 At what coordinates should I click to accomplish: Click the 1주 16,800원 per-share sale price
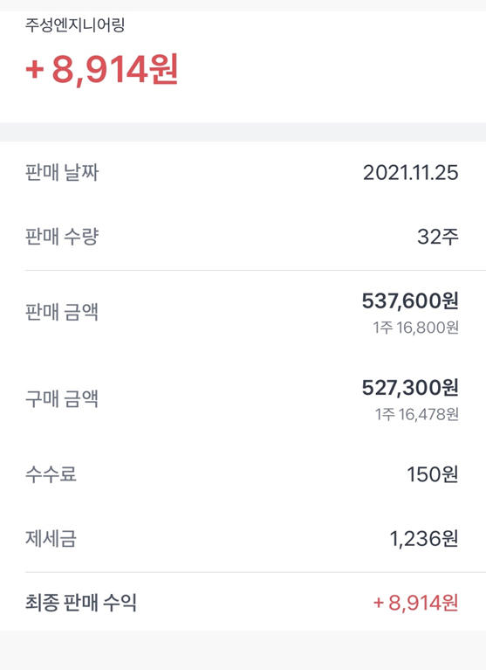(x=416, y=328)
